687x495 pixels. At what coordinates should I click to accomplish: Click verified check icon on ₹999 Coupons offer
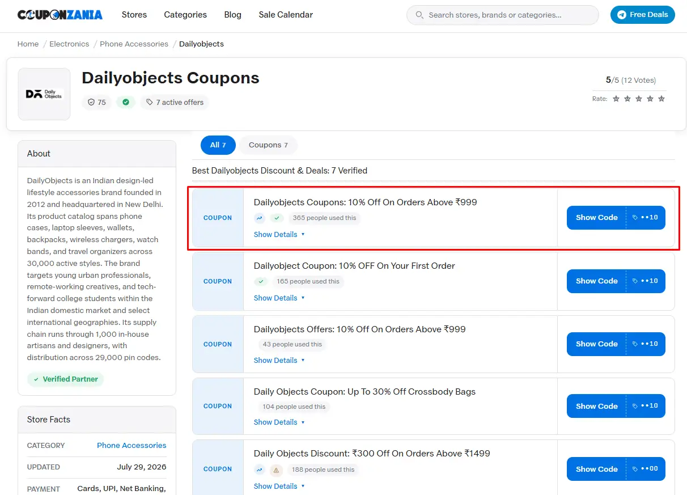tap(277, 218)
